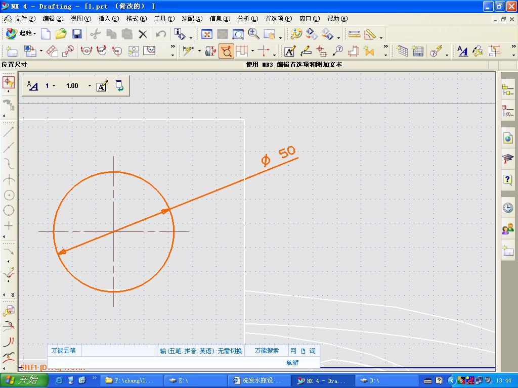The height and width of the screenshot is (388, 518).
Task: Switch to the 洗发水瓶设 taskbar window
Action: pos(259,380)
